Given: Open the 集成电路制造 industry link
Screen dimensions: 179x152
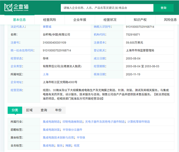Looking at the screenshot, I should 51,122.
